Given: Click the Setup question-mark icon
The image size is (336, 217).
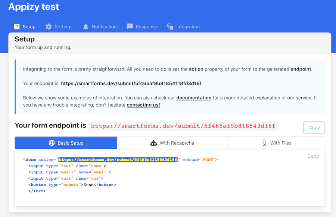Looking at the screenshot, I should (17, 27).
